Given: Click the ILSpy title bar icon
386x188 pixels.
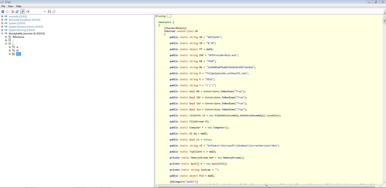Looking at the screenshot, I should click(3, 2).
